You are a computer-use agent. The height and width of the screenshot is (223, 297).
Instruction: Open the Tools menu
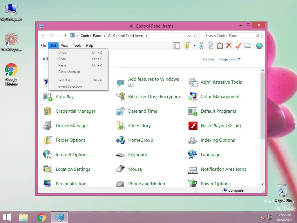77,46
